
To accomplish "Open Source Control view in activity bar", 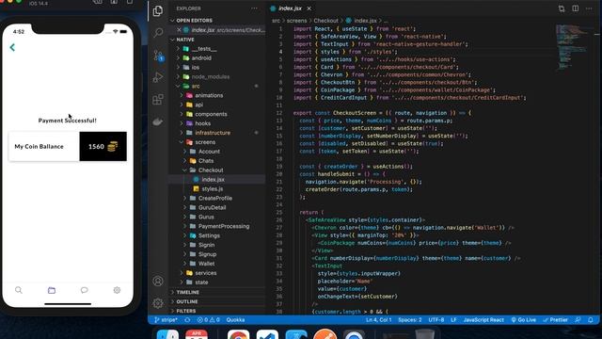I will [x=158, y=56].
